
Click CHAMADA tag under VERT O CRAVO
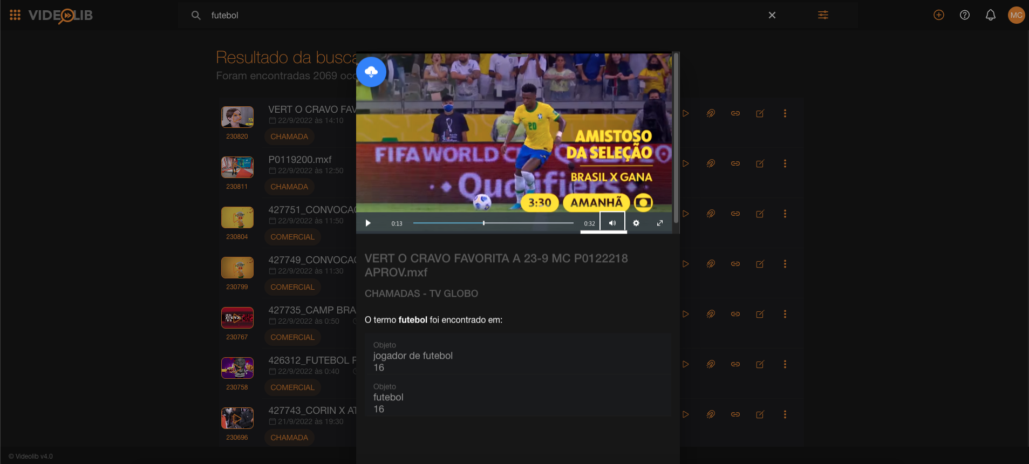289,137
